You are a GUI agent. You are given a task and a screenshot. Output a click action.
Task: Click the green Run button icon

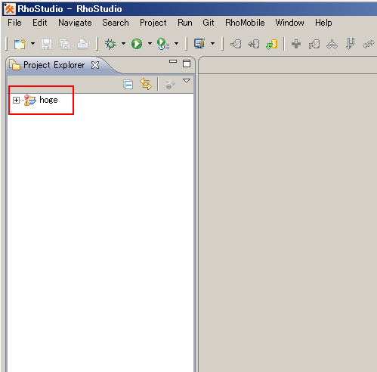[x=137, y=44]
